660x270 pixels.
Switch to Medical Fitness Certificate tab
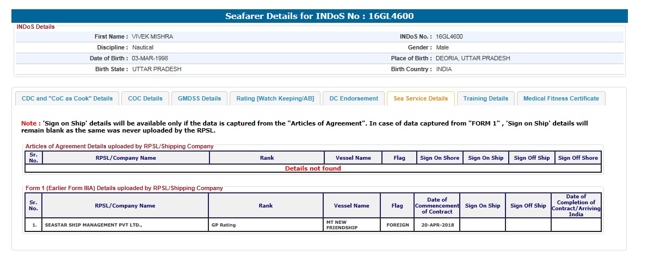[x=560, y=98]
